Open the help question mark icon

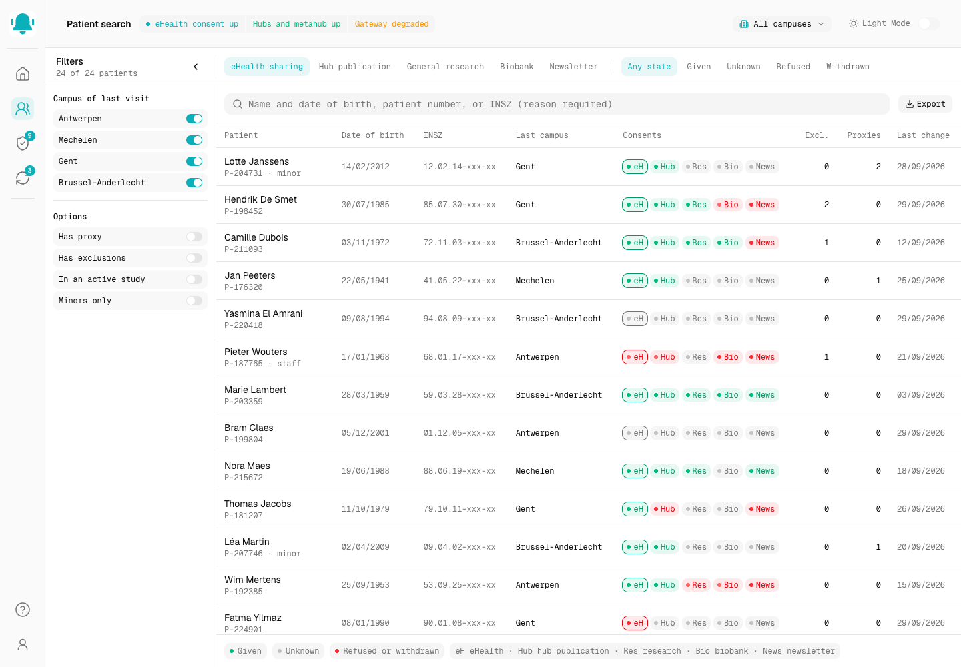coord(23,610)
